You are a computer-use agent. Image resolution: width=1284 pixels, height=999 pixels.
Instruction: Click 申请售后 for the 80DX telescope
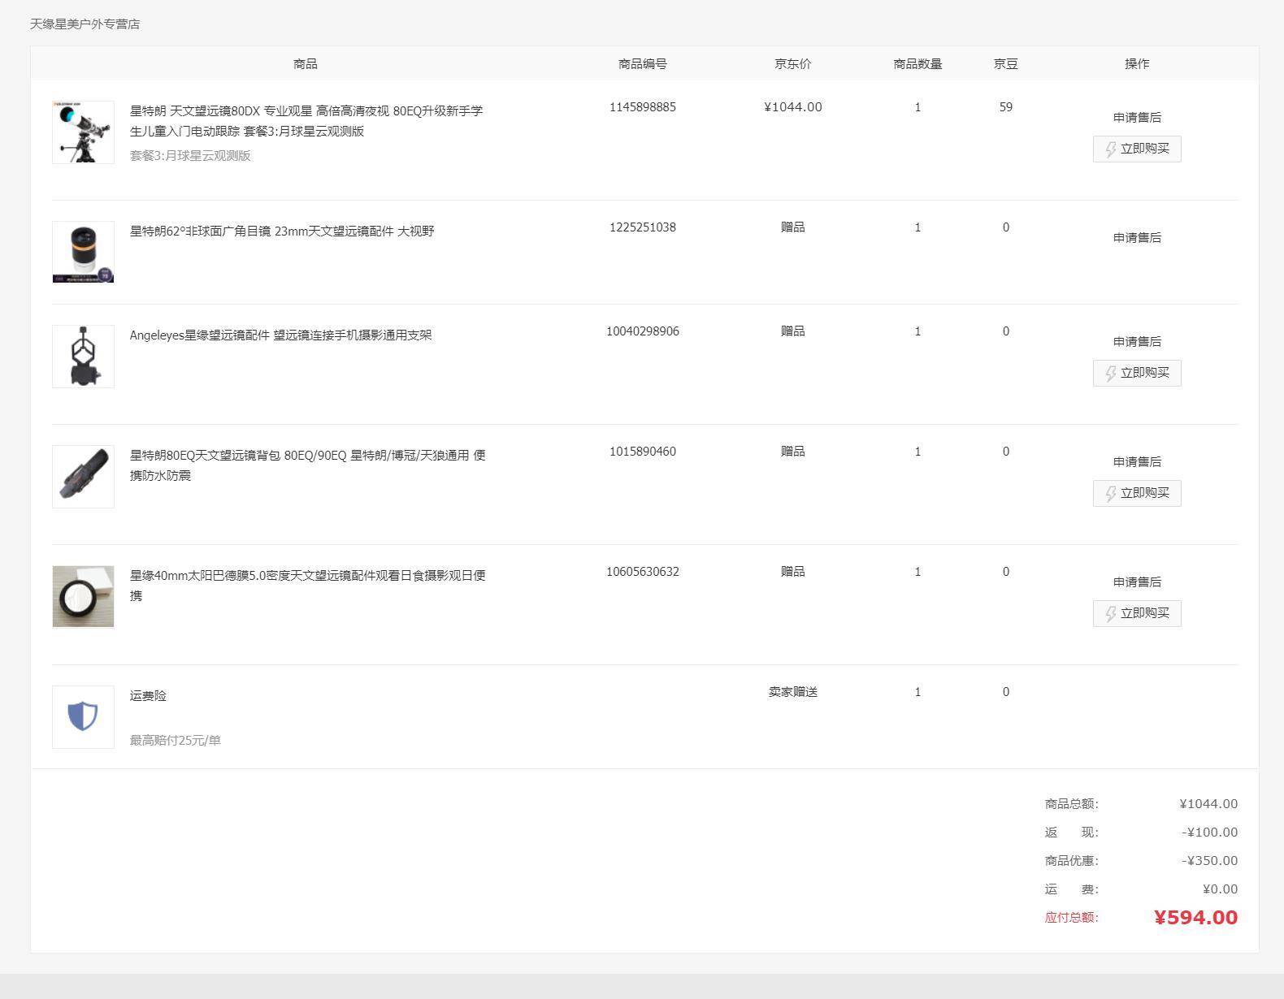pyautogui.click(x=1137, y=118)
